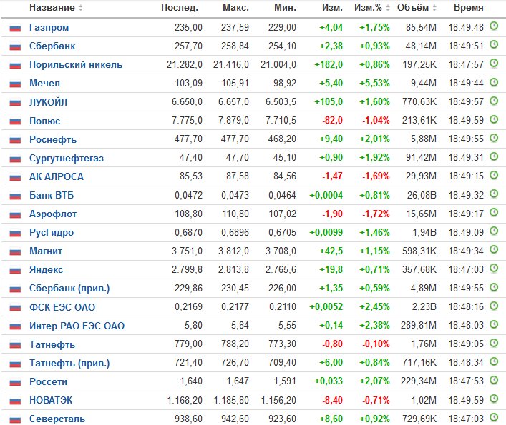Click the clock icon in Банк ВТБ row

(x=494, y=194)
